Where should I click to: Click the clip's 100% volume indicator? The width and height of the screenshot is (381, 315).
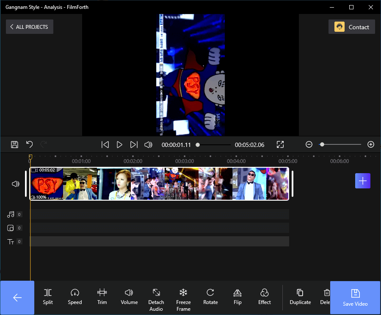tap(39, 197)
